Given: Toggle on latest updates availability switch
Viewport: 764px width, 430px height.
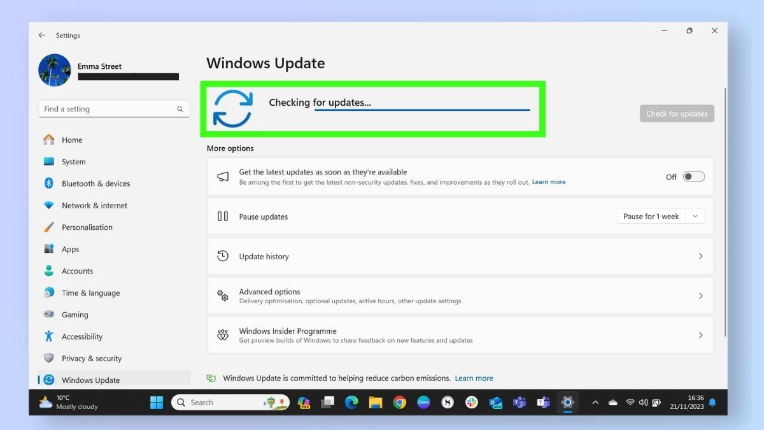Looking at the screenshot, I should 694,176.
